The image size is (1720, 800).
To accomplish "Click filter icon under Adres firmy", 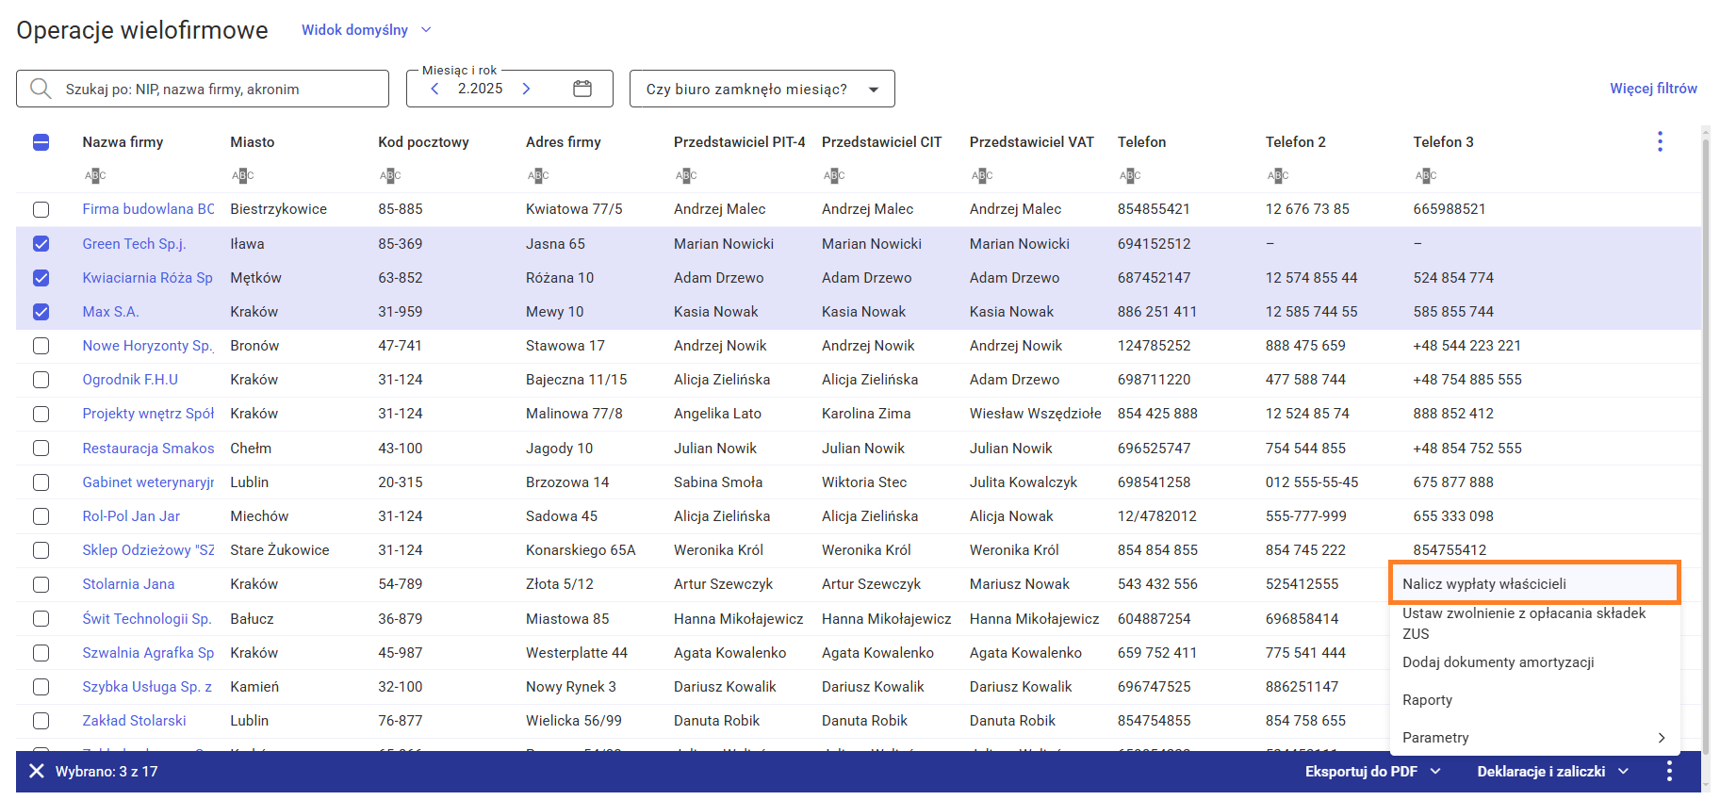I will point(538,175).
